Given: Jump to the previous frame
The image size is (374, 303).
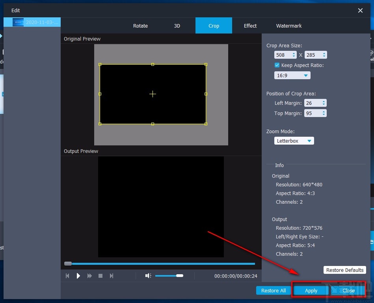Looking at the screenshot, I should [x=67, y=275].
